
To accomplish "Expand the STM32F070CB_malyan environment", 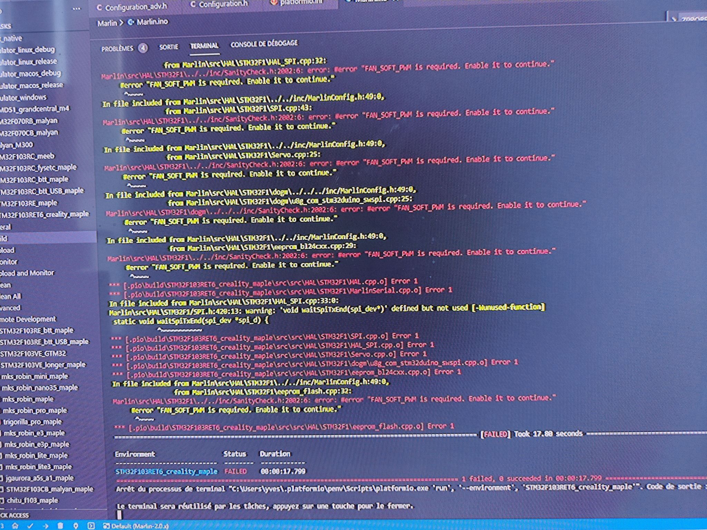I will pos(29,133).
